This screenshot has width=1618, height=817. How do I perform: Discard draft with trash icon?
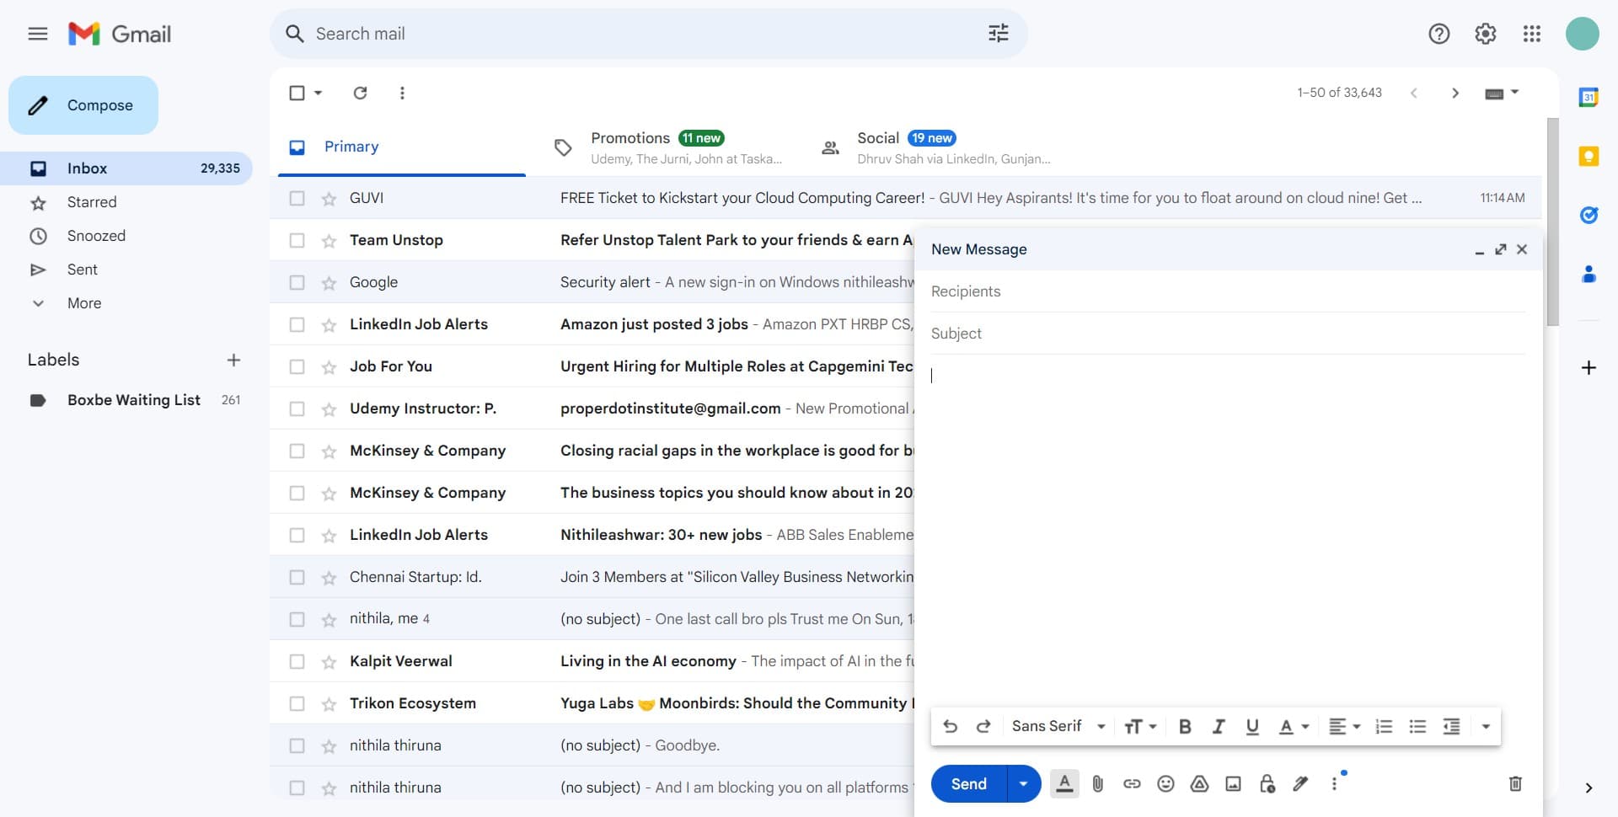click(x=1514, y=784)
